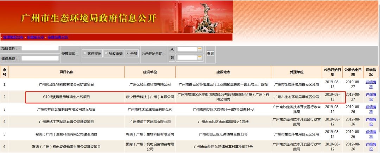Focus the 从 start date field
Image resolution: width=380 pixels, height=153 pixels.
click(x=186, y=49)
